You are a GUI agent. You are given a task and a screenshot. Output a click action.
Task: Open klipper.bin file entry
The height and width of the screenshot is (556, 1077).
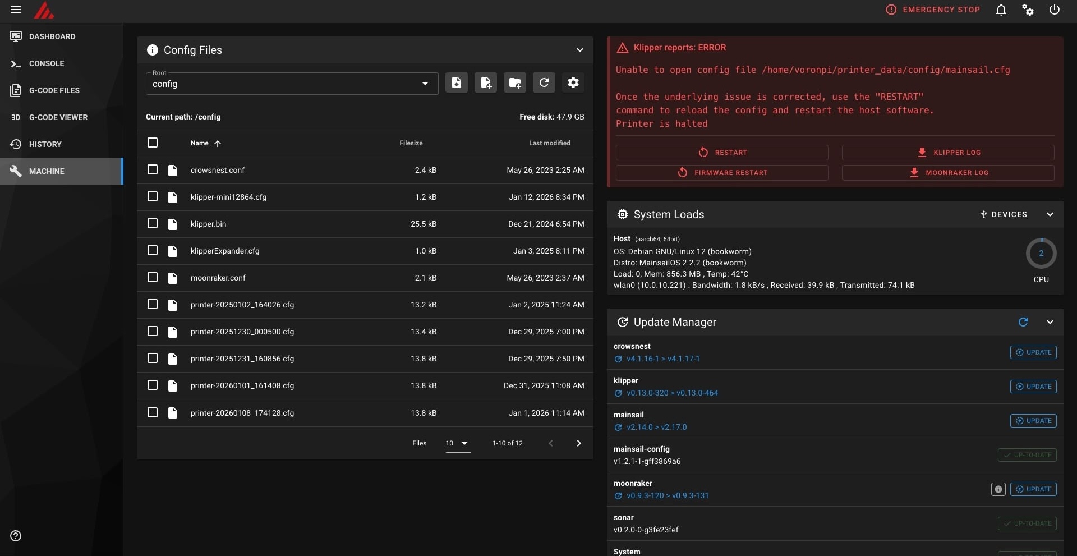[x=209, y=224]
